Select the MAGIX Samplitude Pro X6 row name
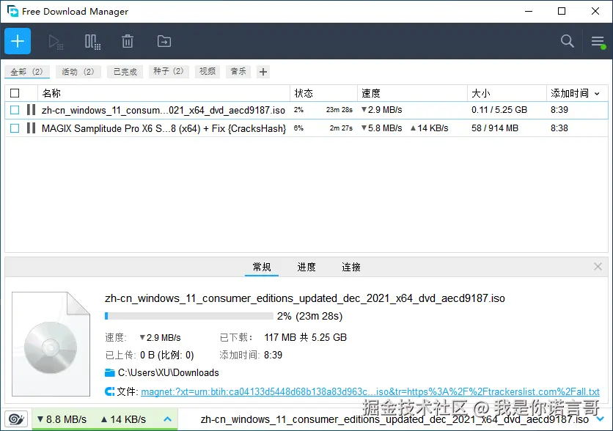The width and height of the screenshot is (613, 431). 164,128
